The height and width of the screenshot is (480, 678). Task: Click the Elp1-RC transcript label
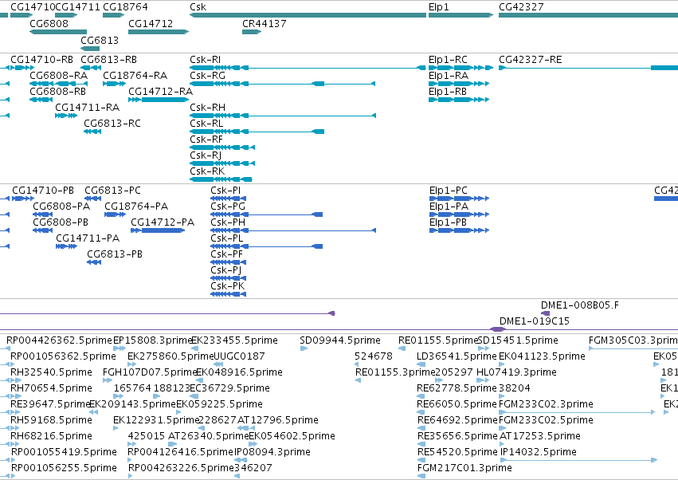tap(448, 60)
